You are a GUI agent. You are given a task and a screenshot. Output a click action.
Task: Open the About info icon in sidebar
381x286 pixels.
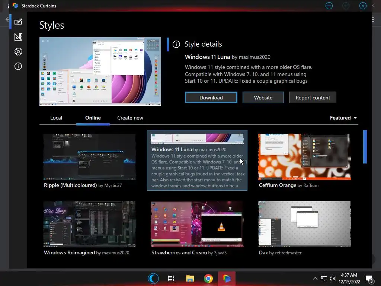pos(18,66)
